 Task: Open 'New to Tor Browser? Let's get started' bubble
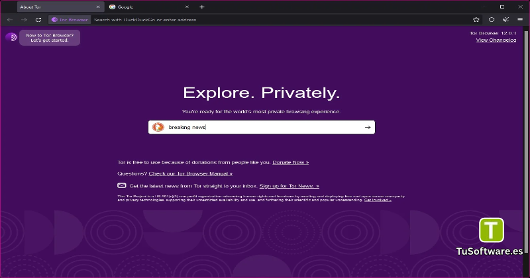coord(50,38)
